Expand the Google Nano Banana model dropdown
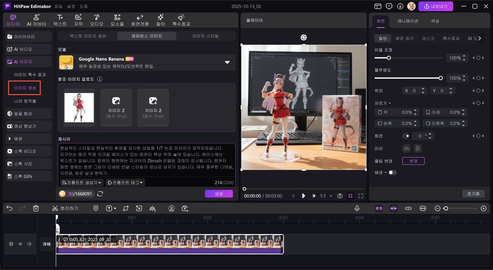 [x=227, y=62]
